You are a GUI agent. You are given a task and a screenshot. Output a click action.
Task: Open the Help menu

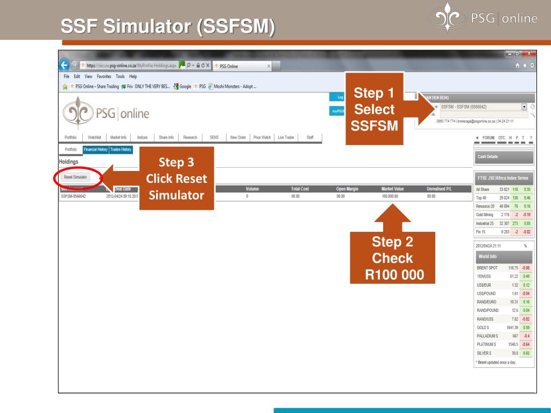point(133,76)
